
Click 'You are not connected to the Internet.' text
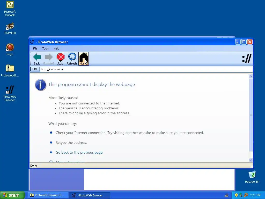pos(89,103)
